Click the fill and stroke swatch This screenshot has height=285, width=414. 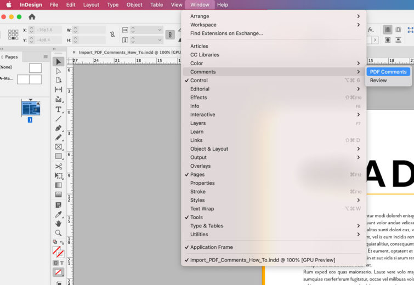click(58, 252)
